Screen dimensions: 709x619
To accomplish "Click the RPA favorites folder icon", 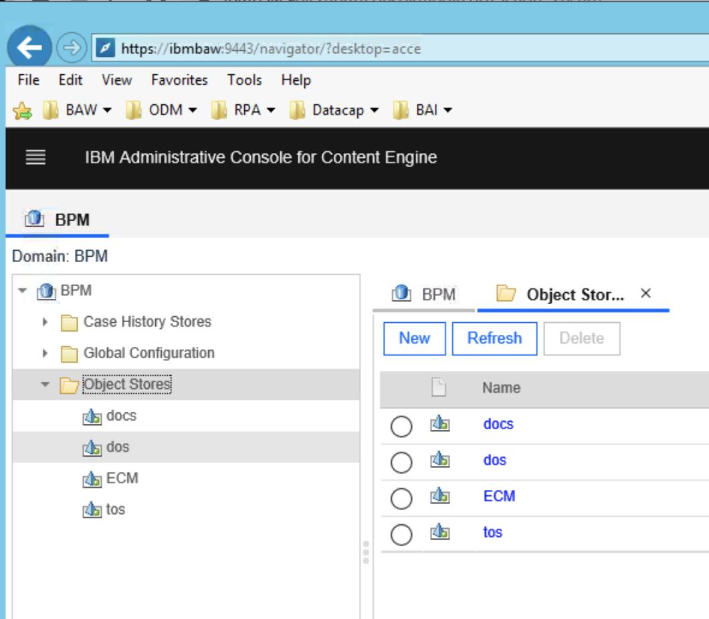I will pos(219,110).
